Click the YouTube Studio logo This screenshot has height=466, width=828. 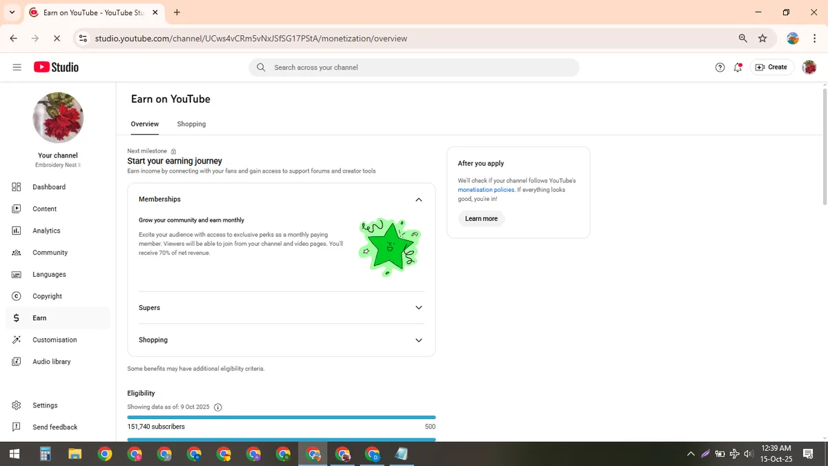tap(56, 67)
